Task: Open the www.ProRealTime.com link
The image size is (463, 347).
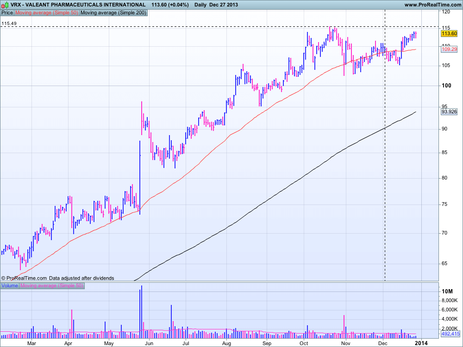Action: 432,5
